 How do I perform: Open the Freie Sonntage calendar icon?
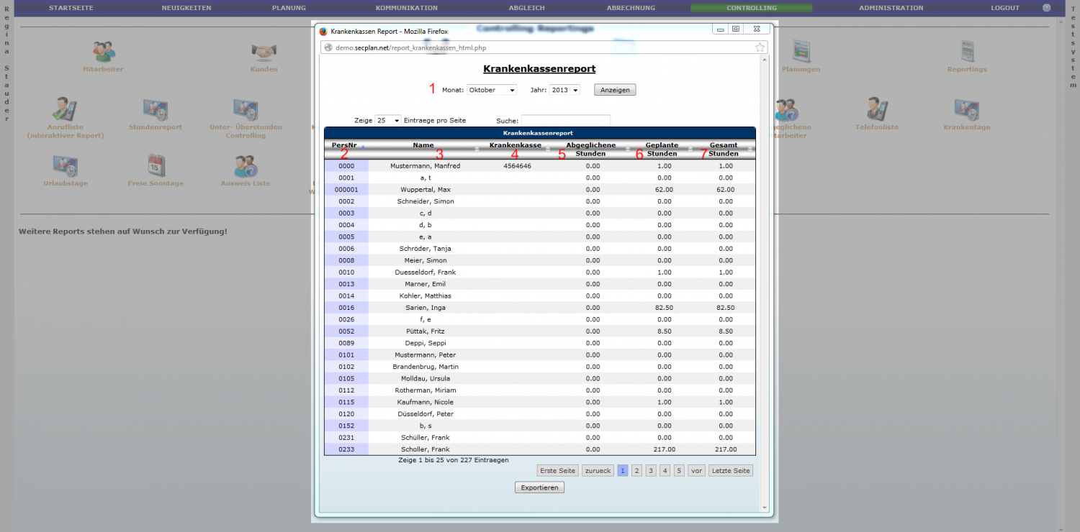point(156,165)
